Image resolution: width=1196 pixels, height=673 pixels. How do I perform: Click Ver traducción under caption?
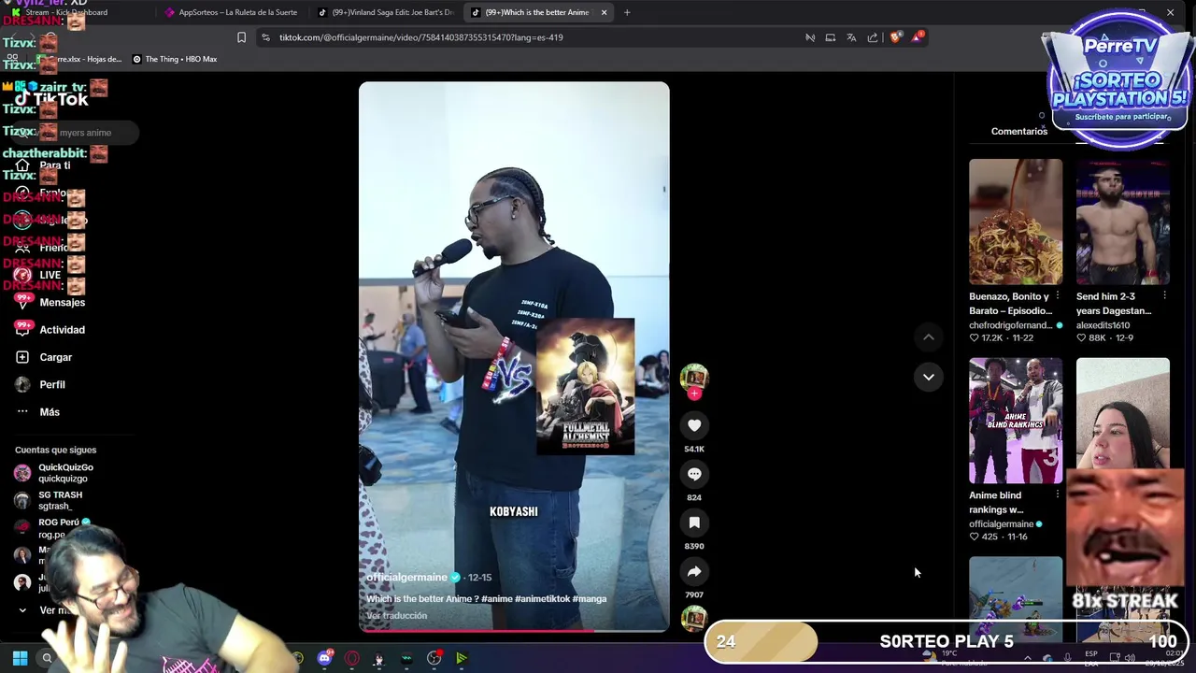pyautogui.click(x=396, y=616)
